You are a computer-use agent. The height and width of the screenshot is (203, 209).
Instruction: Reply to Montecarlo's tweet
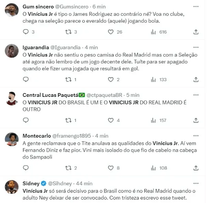click(26, 168)
